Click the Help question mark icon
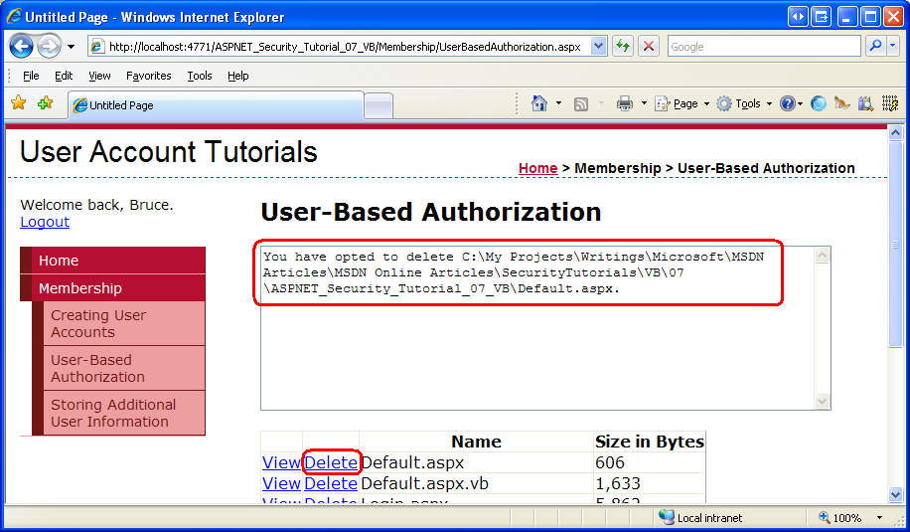910x532 pixels. [x=787, y=103]
